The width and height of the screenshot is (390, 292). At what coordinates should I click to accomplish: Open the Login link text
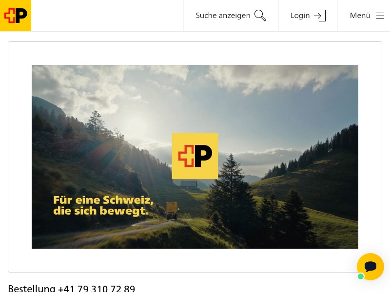click(300, 16)
